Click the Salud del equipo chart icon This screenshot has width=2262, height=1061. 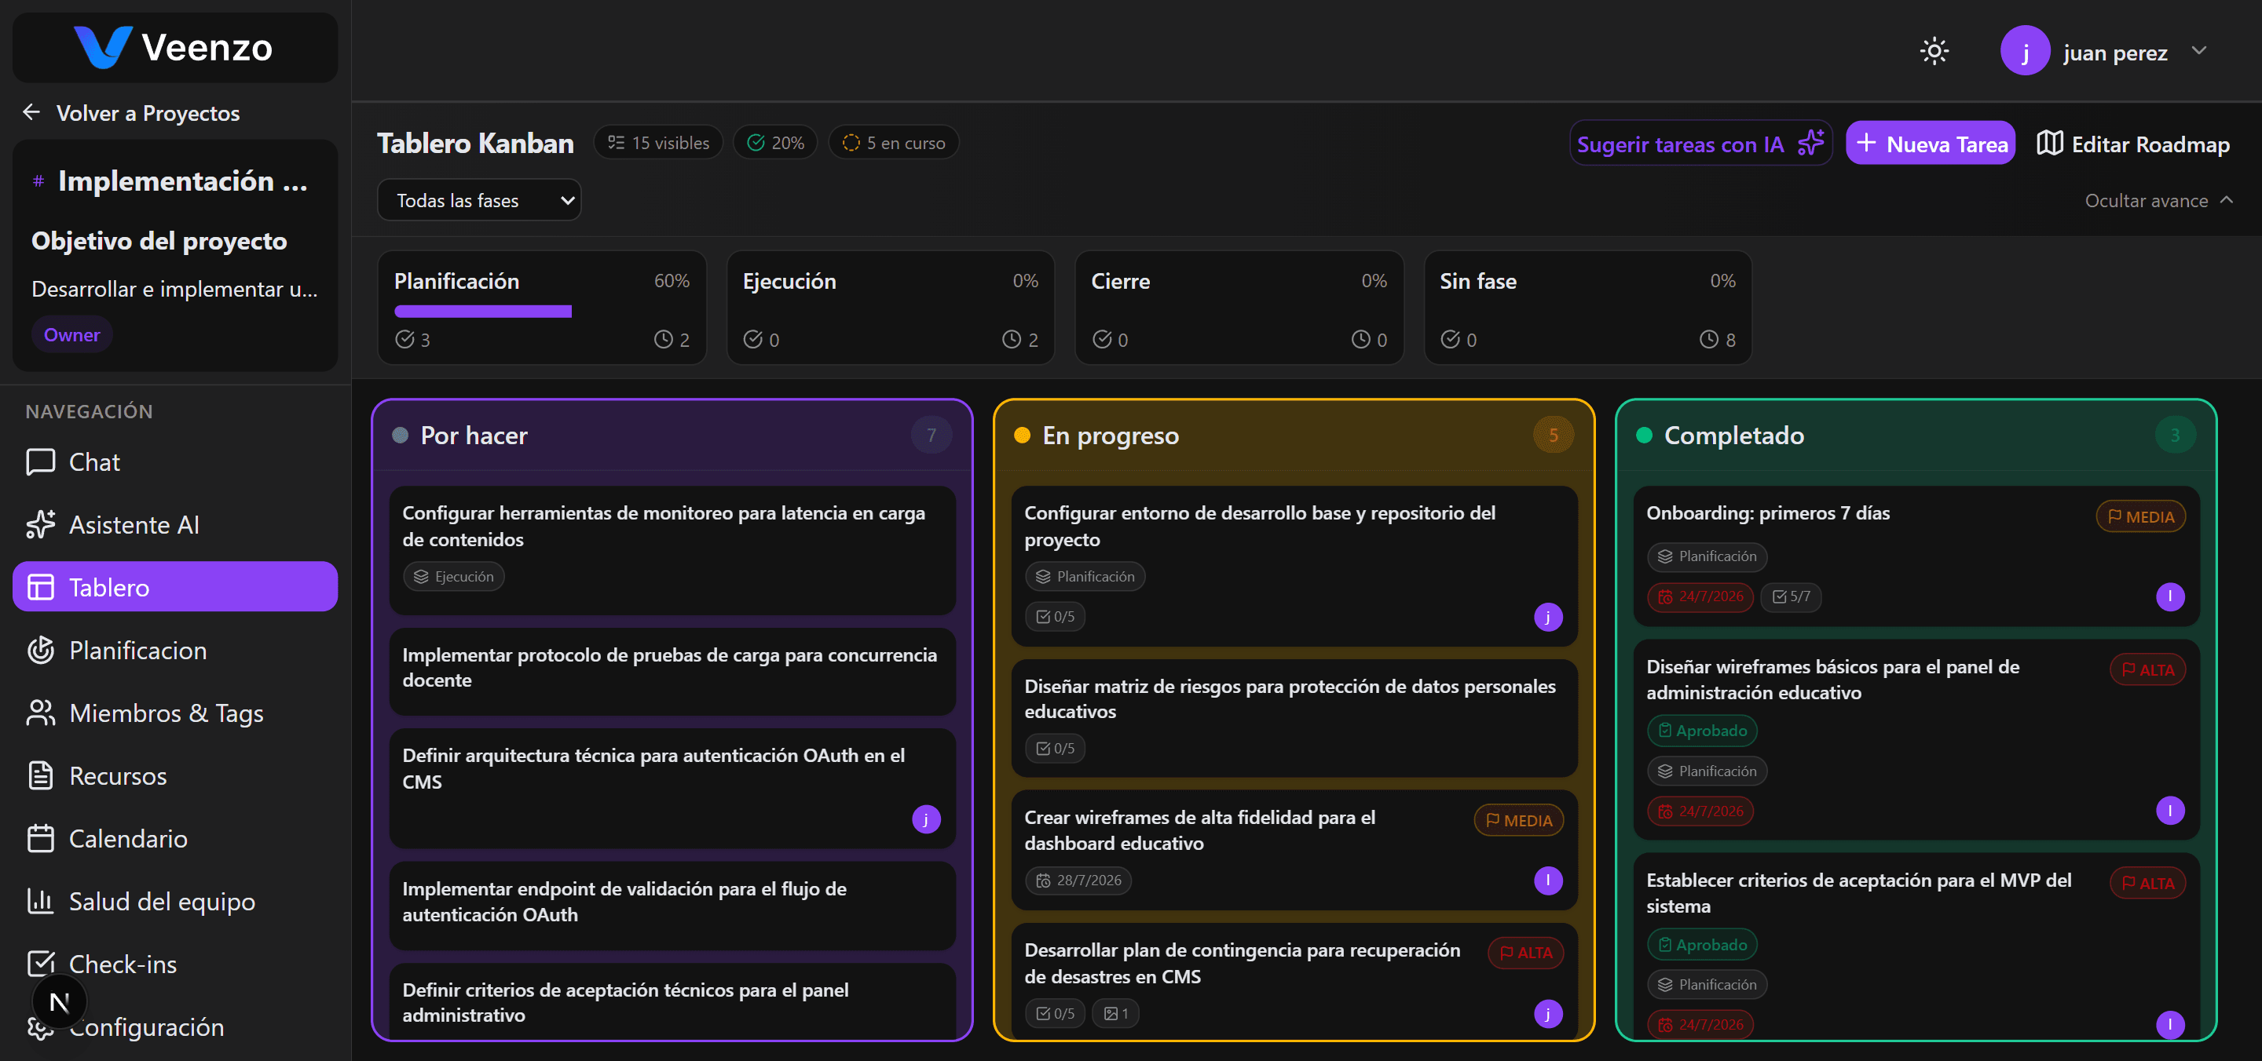tap(40, 901)
